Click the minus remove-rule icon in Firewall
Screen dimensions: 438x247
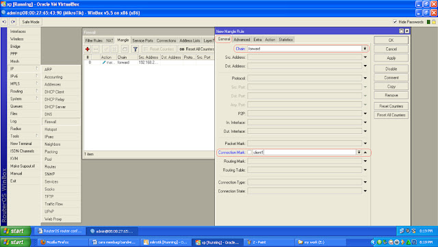pos(96,49)
